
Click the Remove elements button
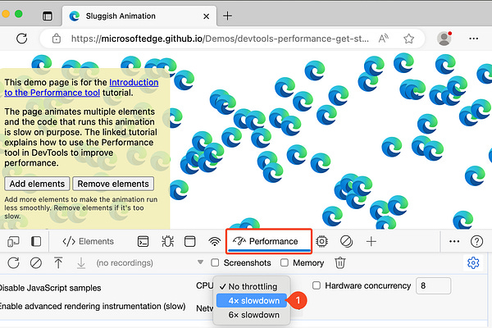tap(113, 184)
